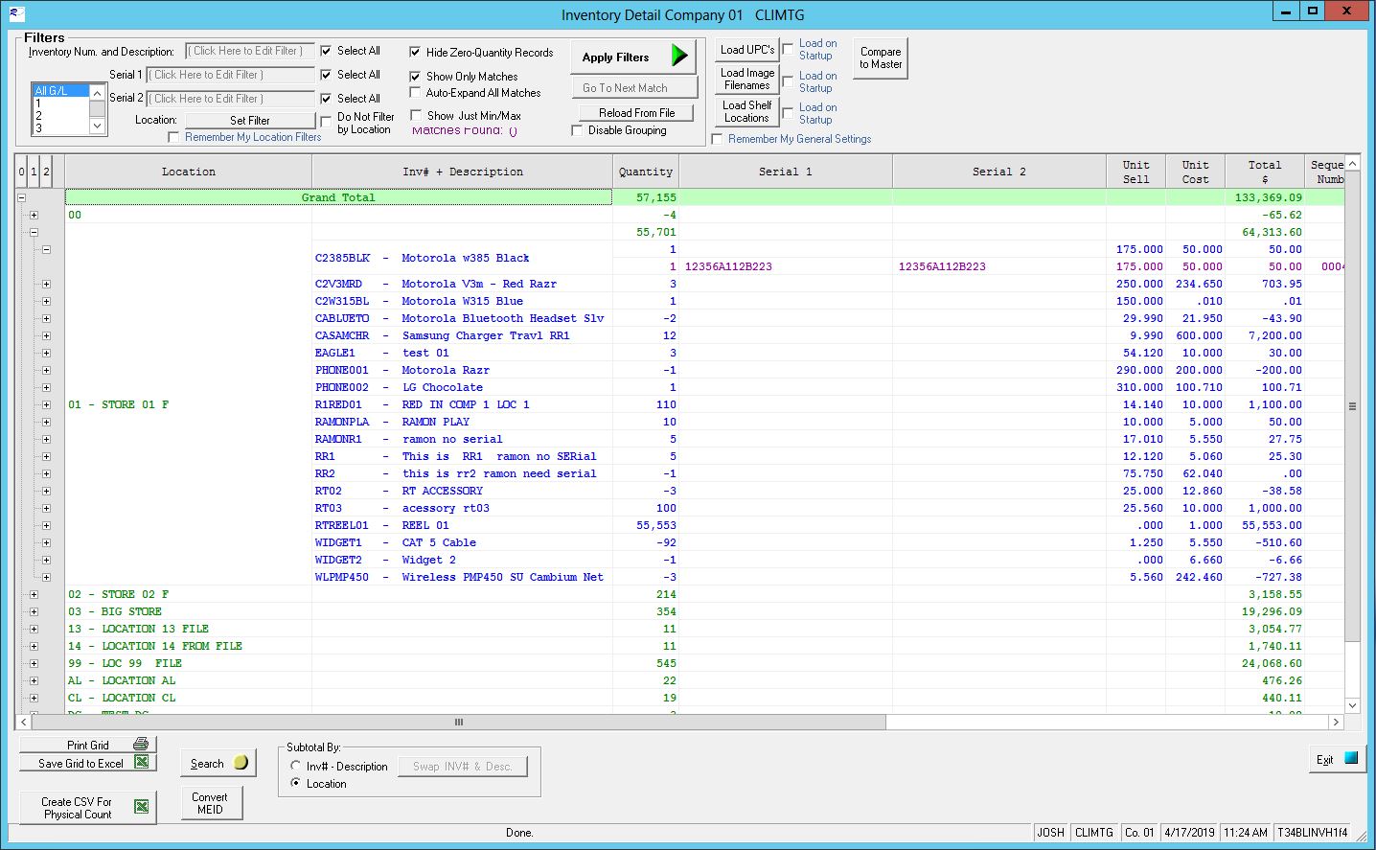This screenshot has height=850, width=1376.
Task: Select the WIDGET1 CAT 5 Cable row
Action: coord(463,542)
